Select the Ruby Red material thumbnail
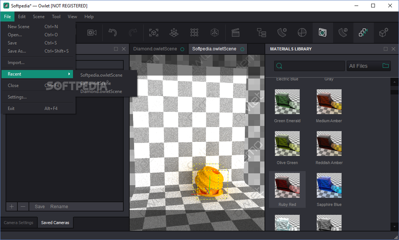Screen dimensions: 399x240 287,185
